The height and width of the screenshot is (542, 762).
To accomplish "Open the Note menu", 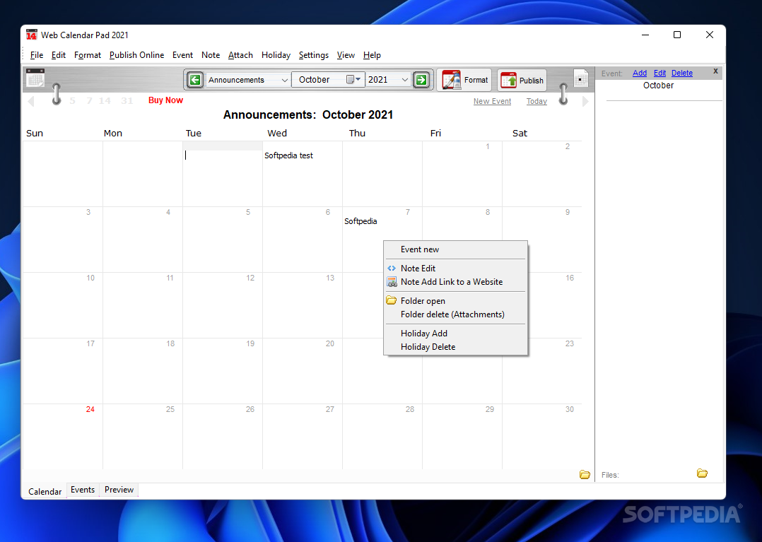I will (211, 55).
